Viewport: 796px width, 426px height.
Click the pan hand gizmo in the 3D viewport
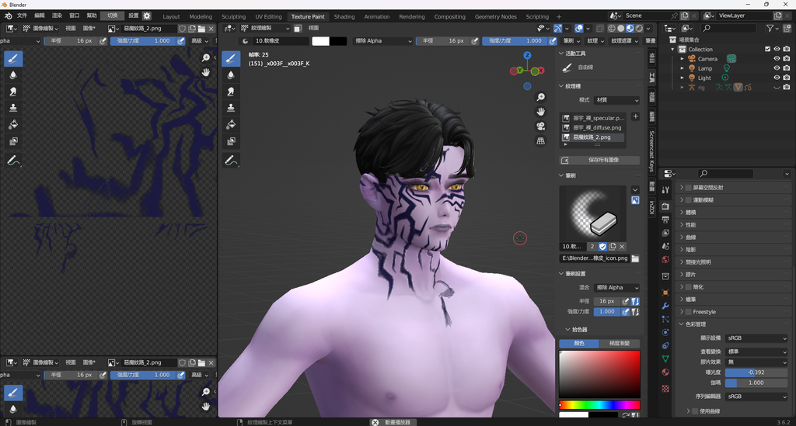(x=541, y=112)
